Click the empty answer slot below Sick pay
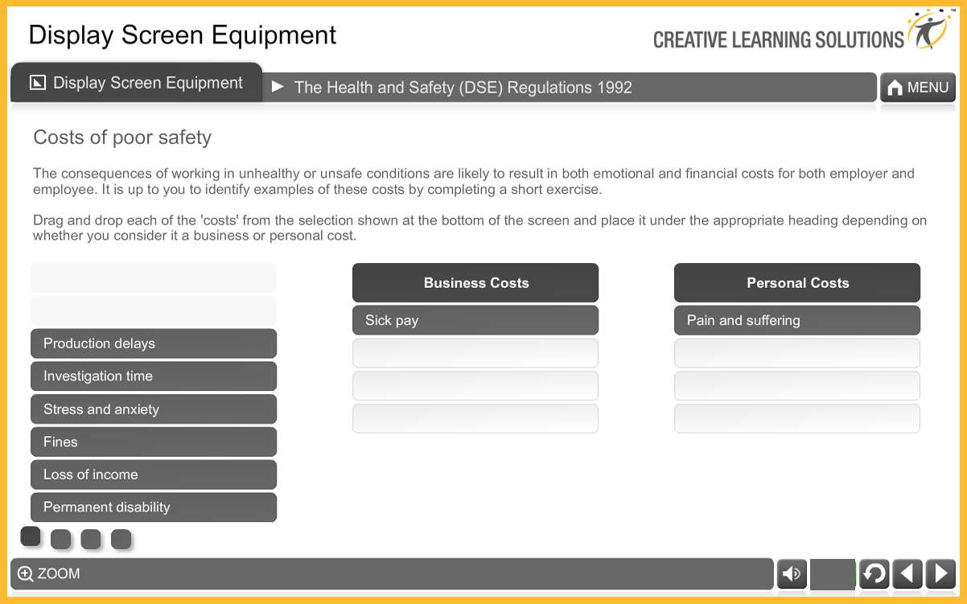Screen dimensions: 967x604 pyautogui.click(x=475, y=352)
